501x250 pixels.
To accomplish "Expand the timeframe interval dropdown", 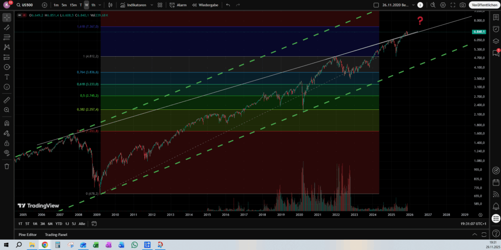I will point(100,5).
